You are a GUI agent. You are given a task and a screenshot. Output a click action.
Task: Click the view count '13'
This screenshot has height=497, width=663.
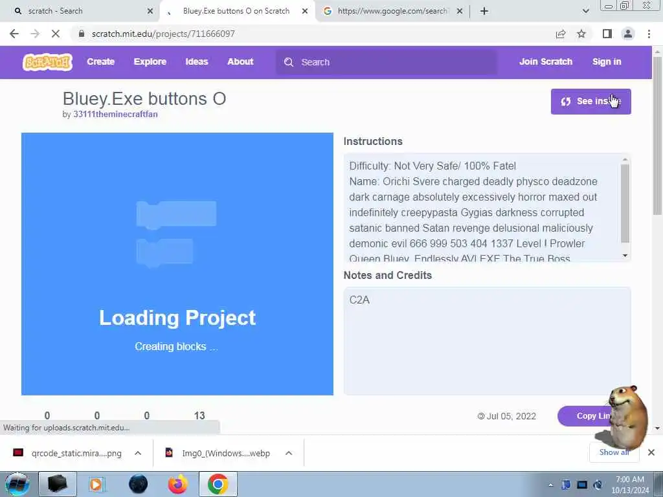pyautogui.click(x=199, y=415)
